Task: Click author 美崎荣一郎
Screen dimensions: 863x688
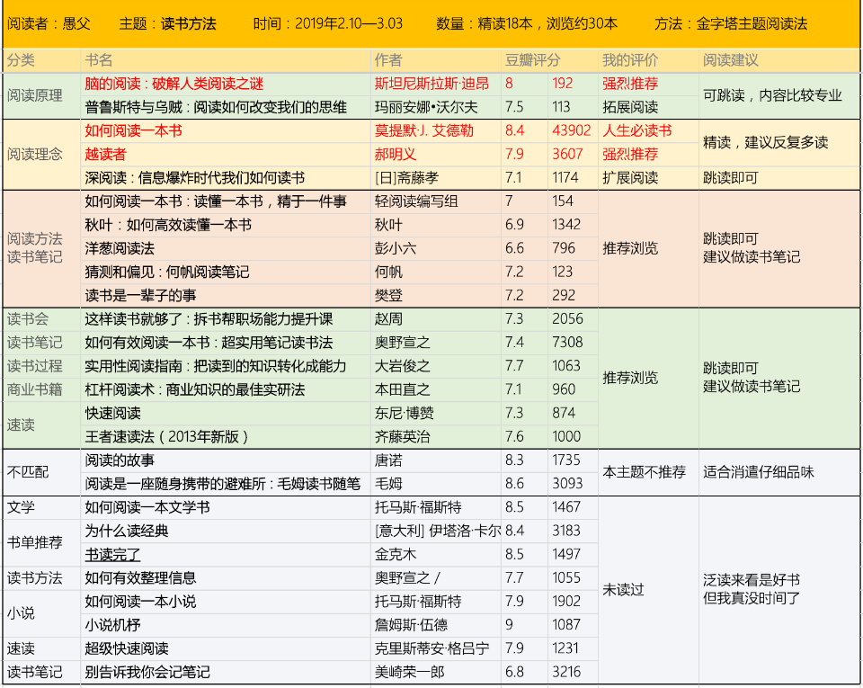Action: pos(410,672)
